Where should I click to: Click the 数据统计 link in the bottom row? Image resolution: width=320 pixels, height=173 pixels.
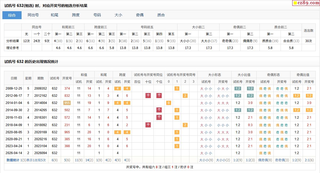(x=13, y=160)
